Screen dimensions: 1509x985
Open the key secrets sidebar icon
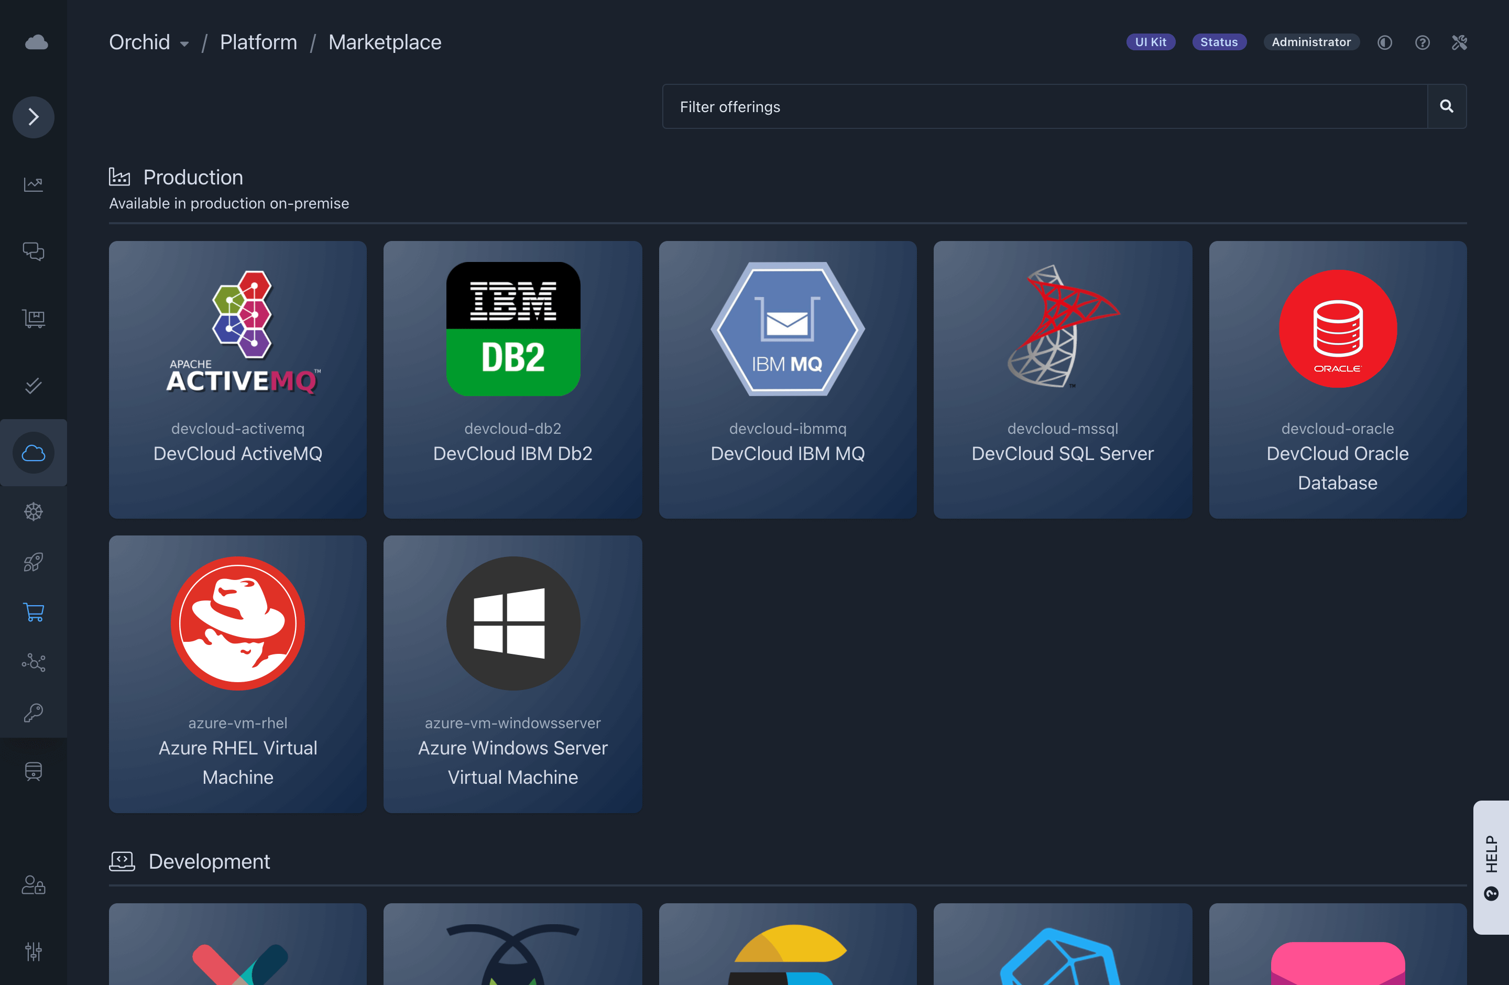[x=34, y=713]
